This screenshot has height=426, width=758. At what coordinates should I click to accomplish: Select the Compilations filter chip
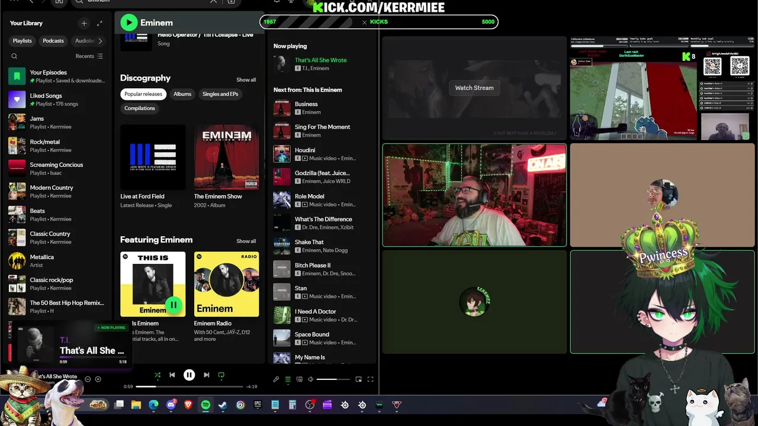coord(140,108)
